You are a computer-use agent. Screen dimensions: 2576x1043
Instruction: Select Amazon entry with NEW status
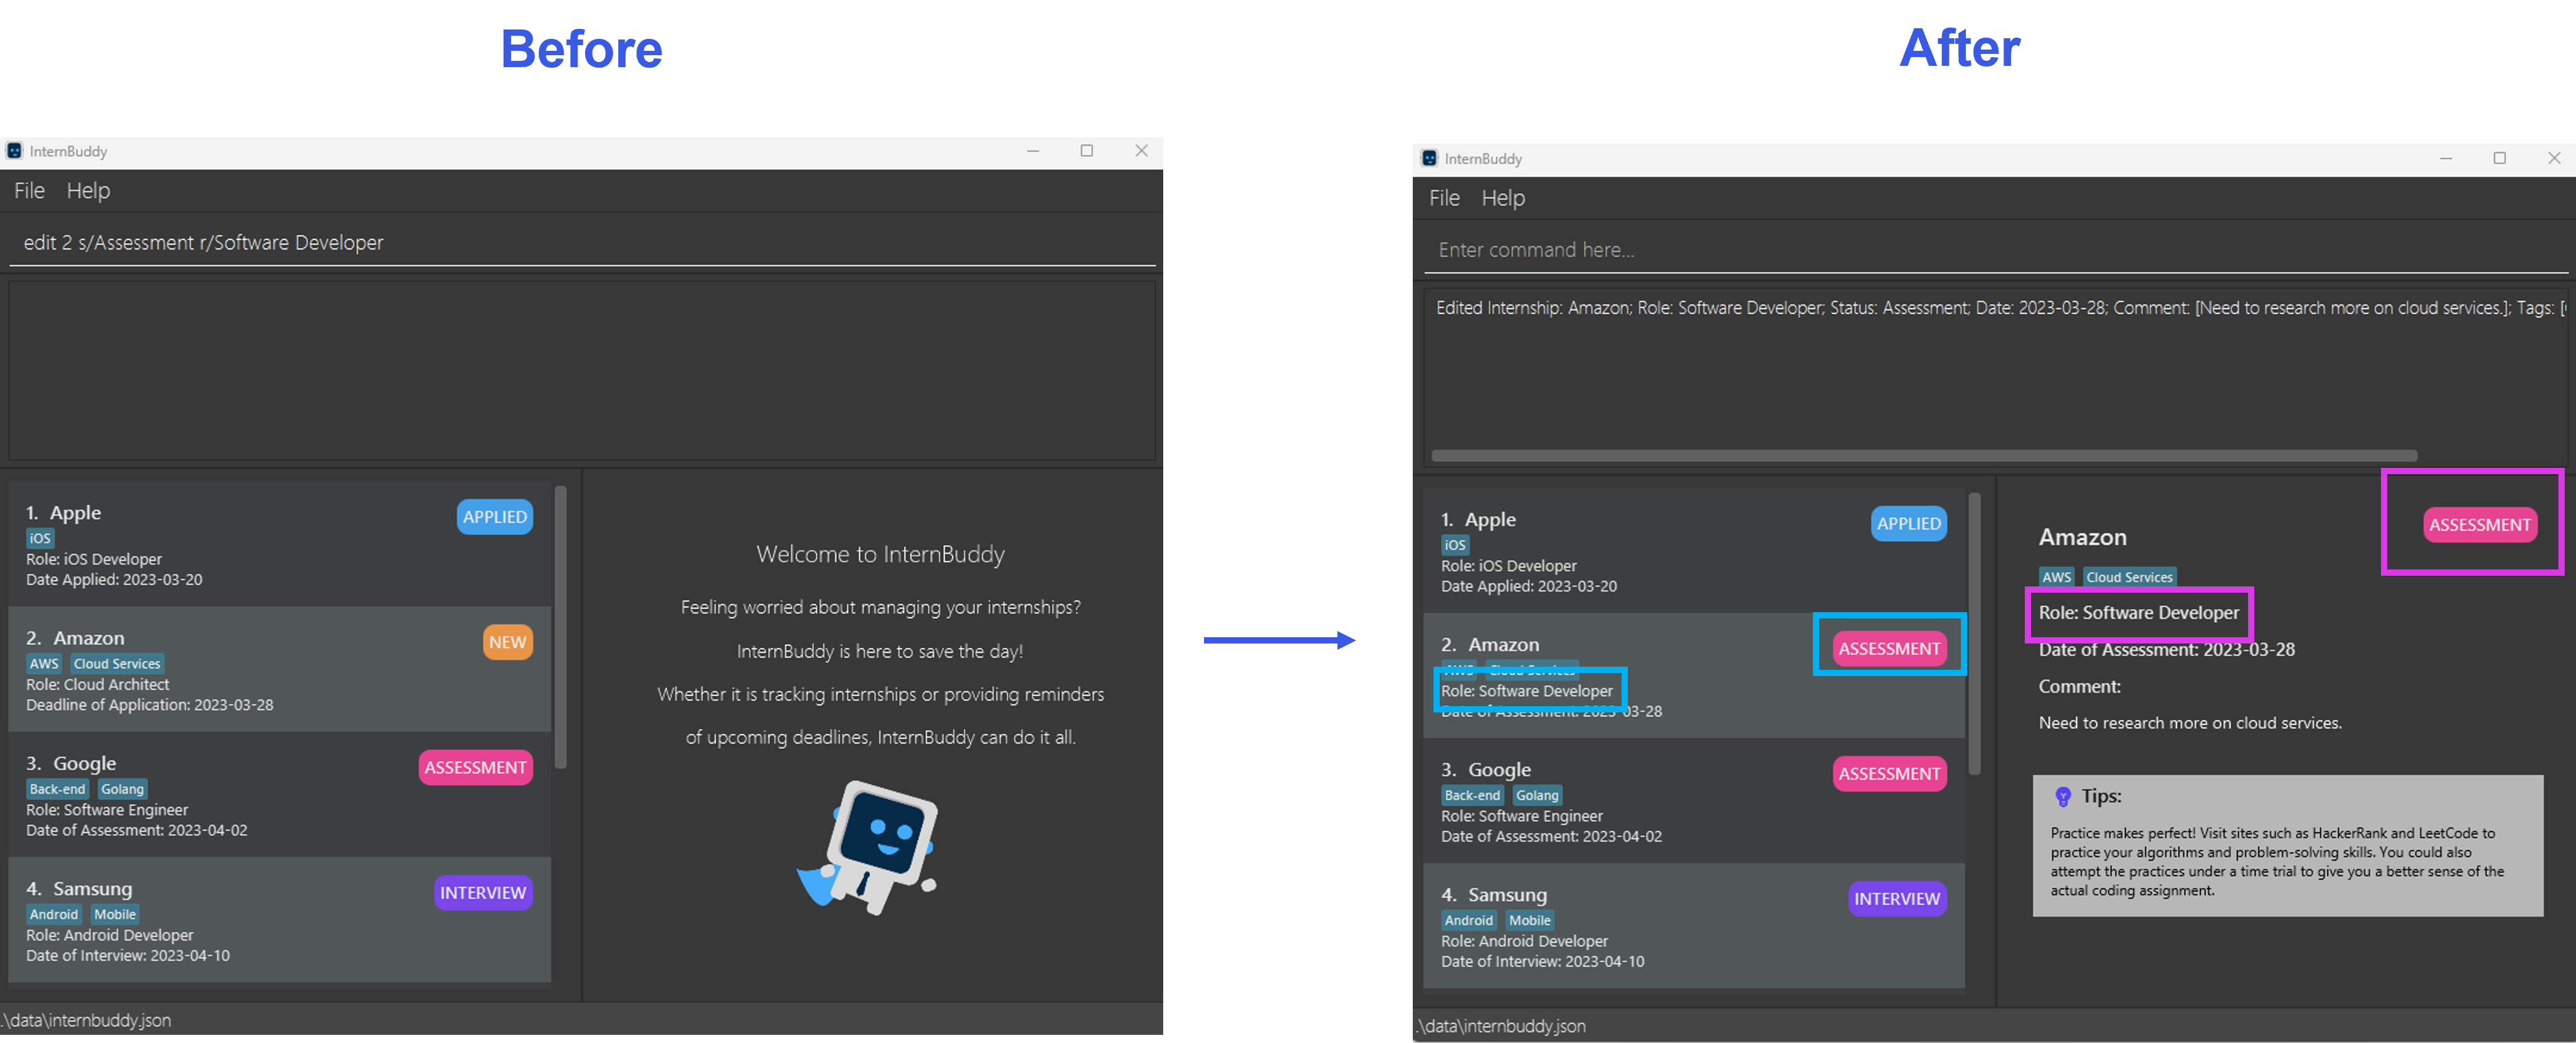tap(279, 668)
